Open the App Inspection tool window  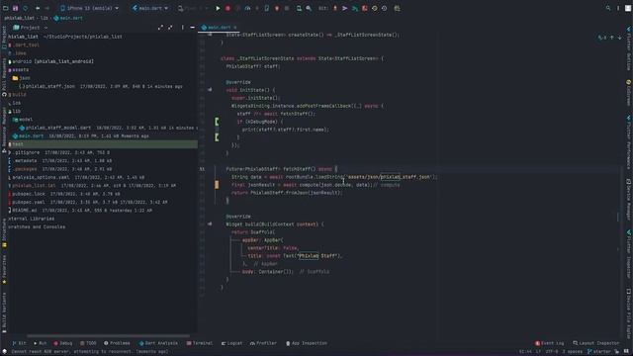[x=307, y=343]
